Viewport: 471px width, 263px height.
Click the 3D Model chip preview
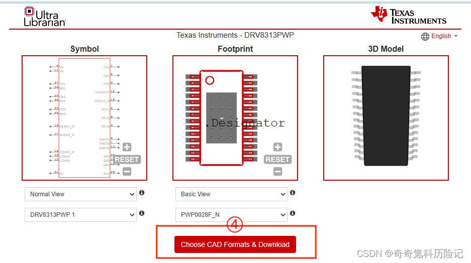point(386,118)
